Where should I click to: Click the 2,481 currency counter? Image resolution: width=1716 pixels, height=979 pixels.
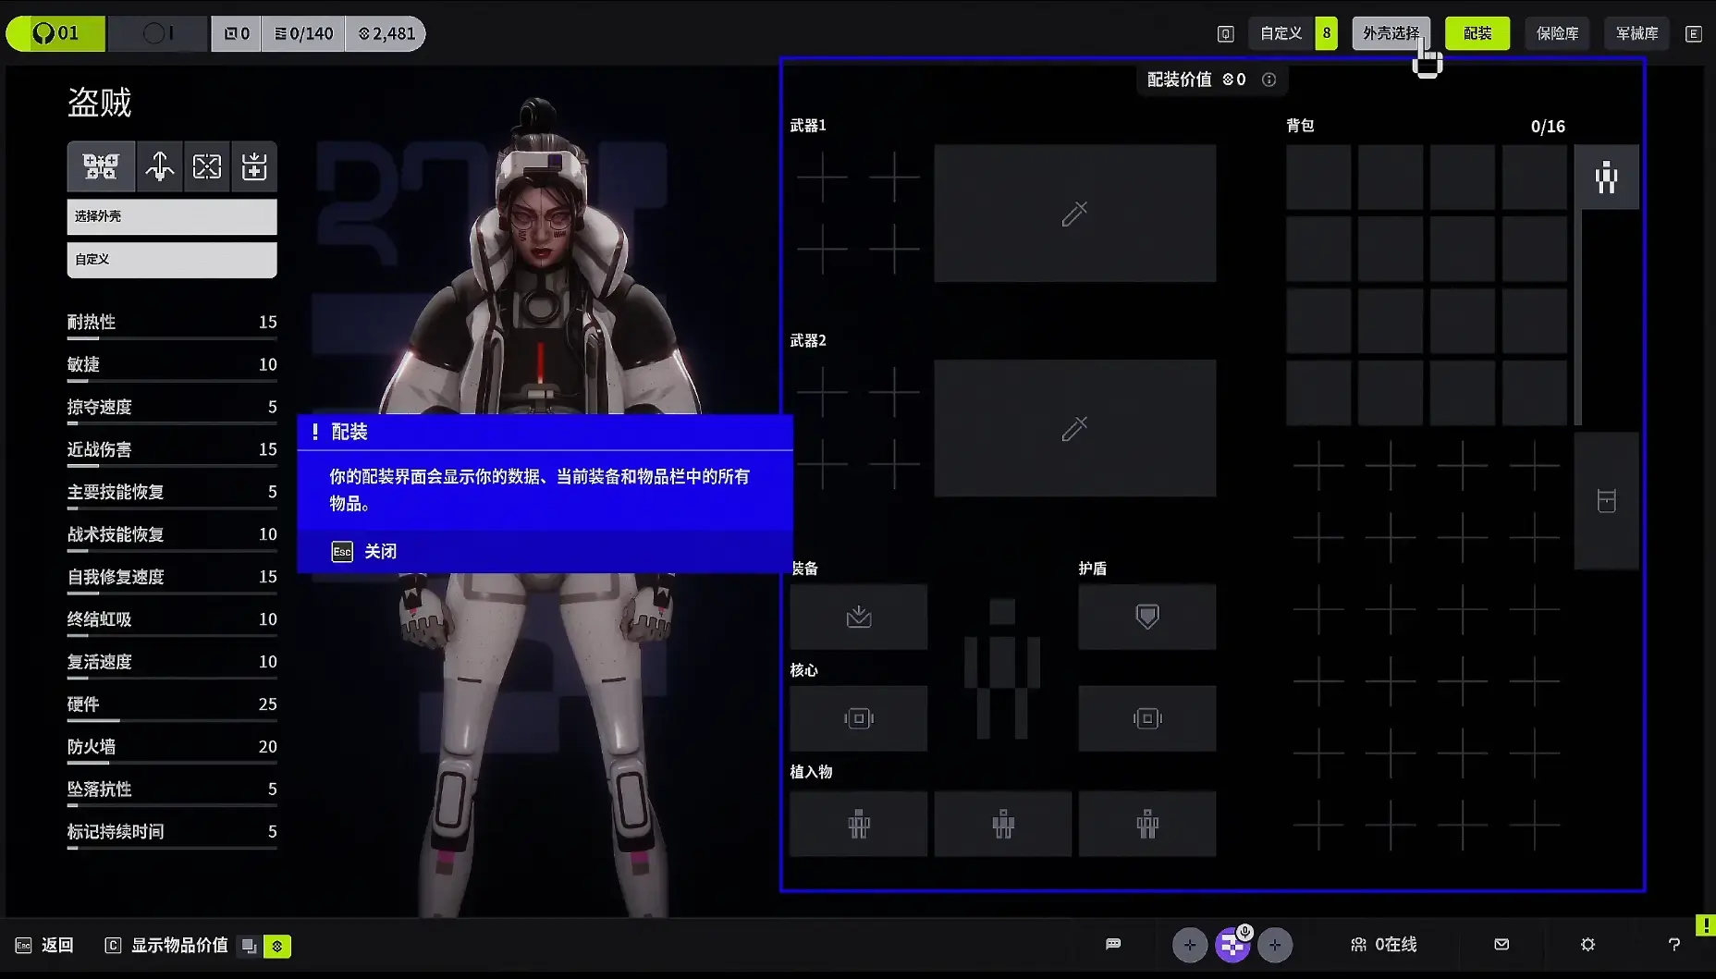[386, 33]
